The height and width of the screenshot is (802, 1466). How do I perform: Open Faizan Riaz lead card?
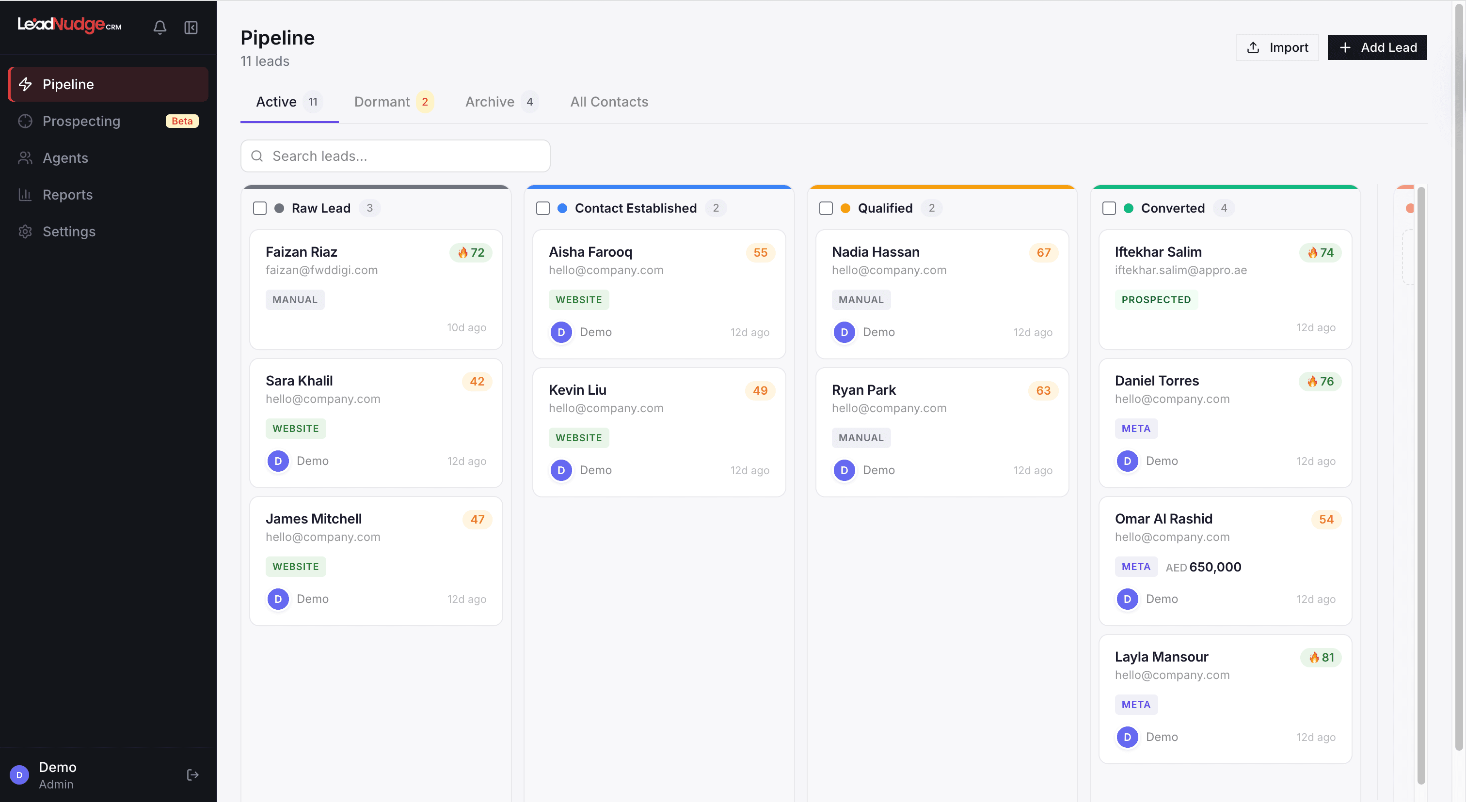(x=376, y=289)
